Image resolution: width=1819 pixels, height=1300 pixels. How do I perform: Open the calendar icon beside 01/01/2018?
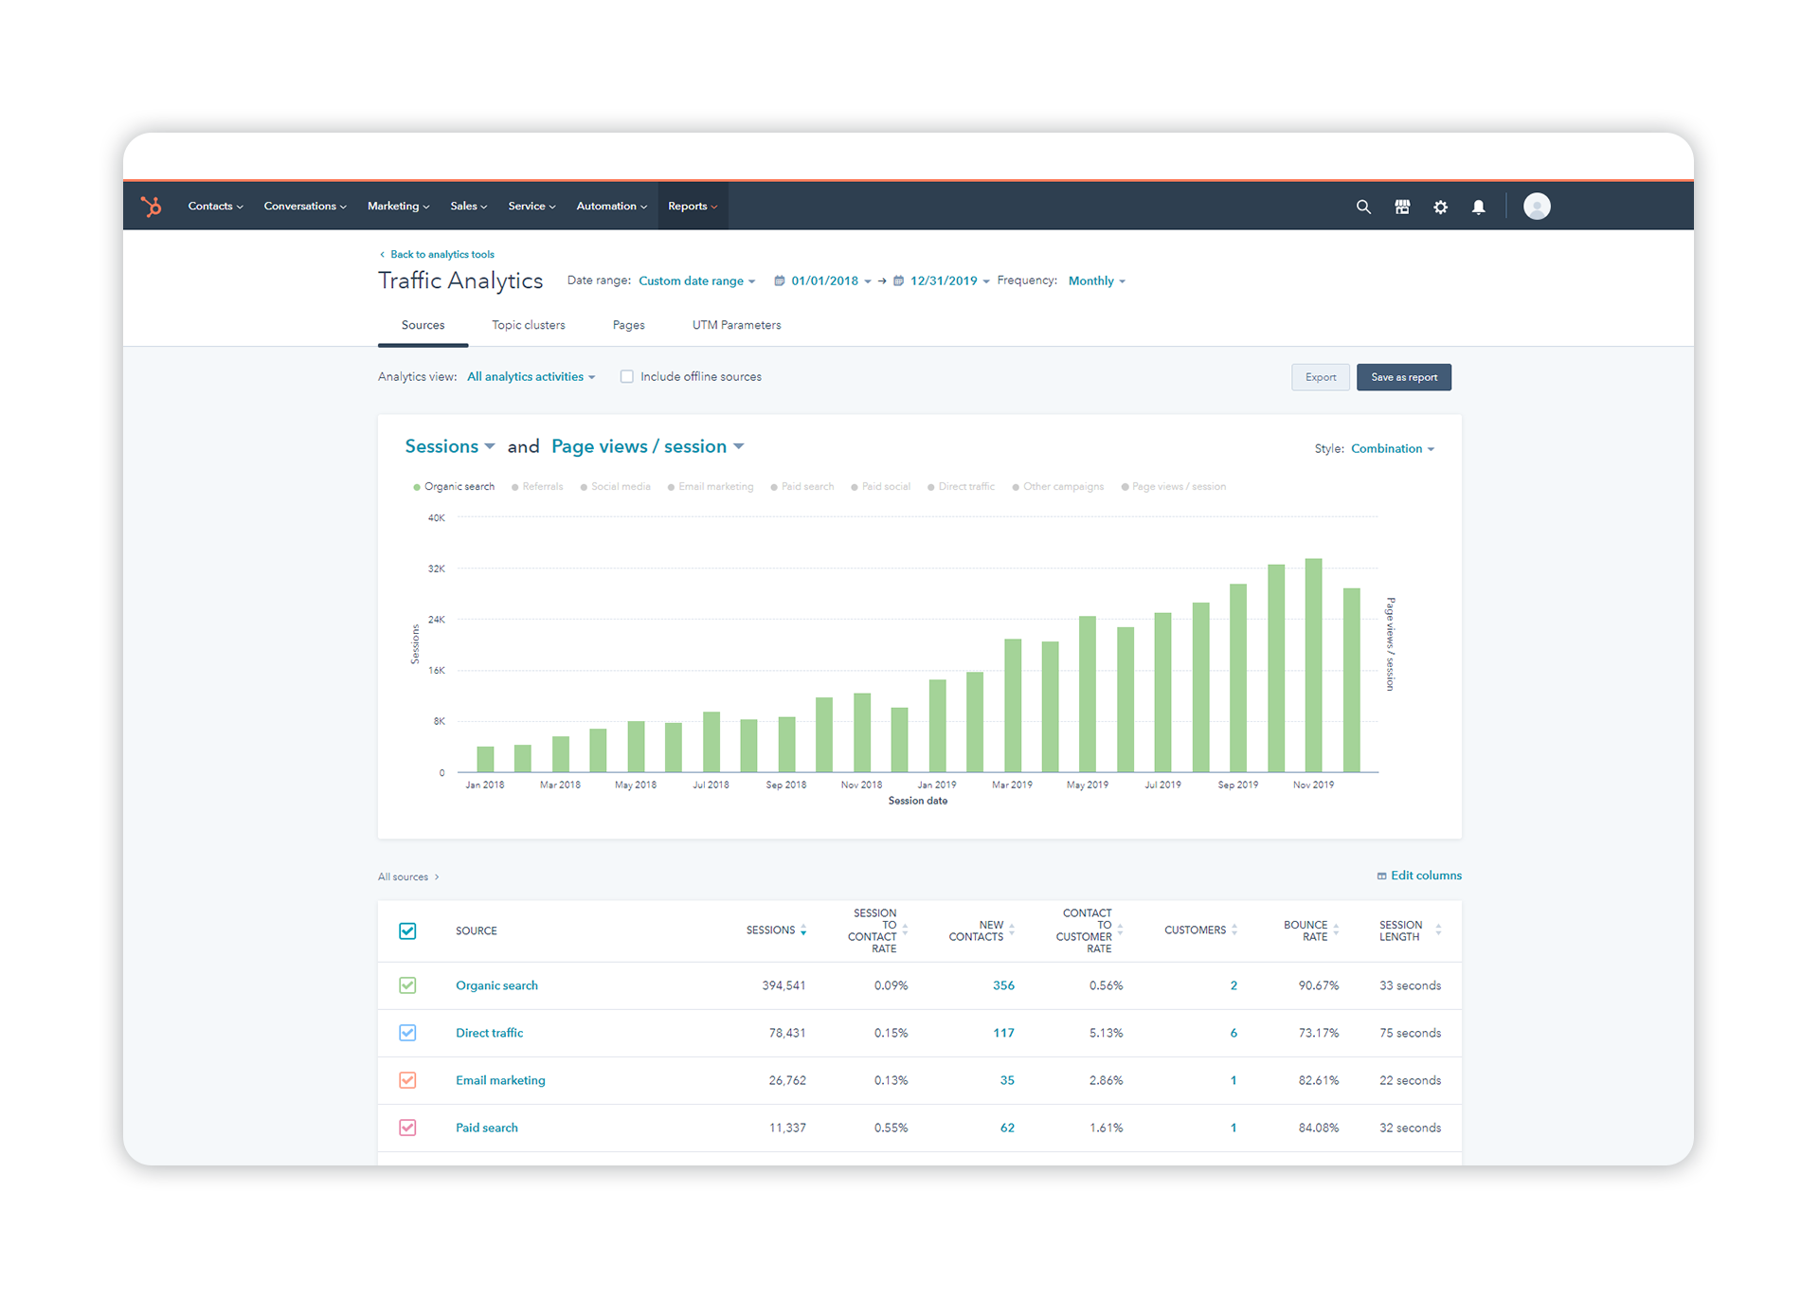point(779,280)
